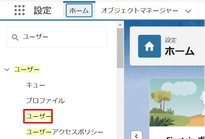The image size is (205, 139).
Task: Click the magnifier icon in Quick Find
Action: tap(15, 37)
